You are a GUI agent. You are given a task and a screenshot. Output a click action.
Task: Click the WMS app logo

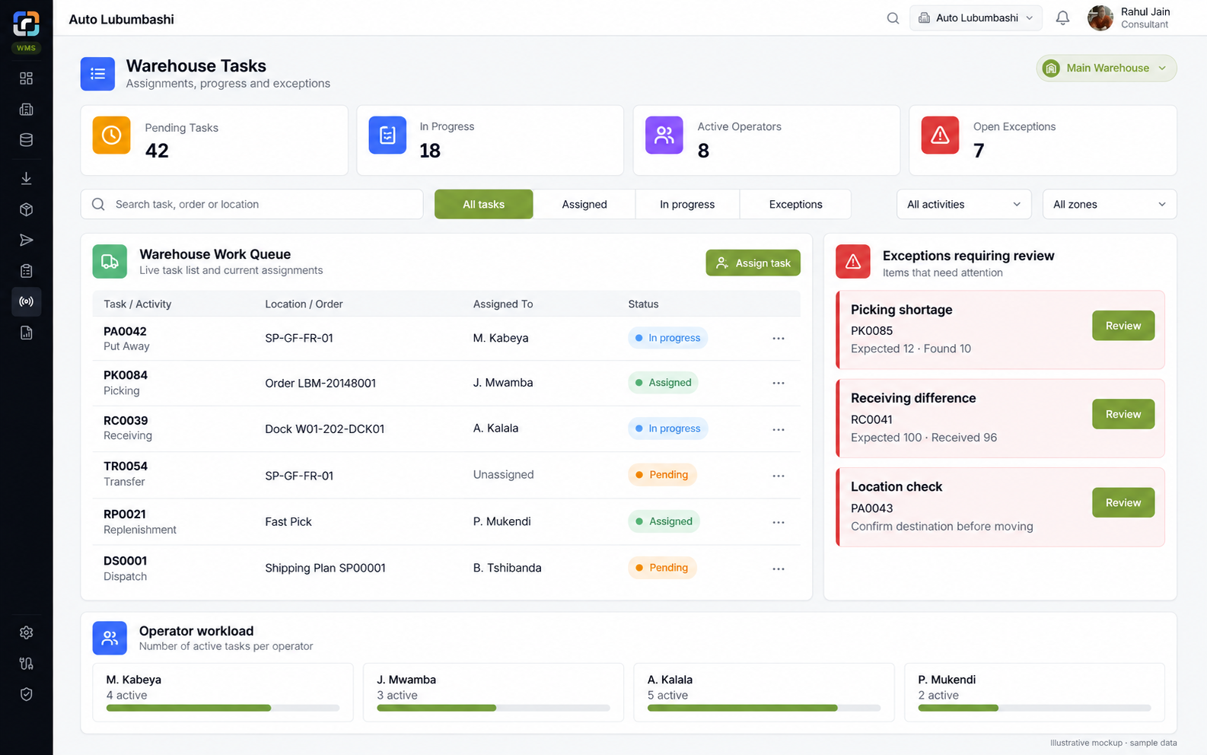click(26, 24)
